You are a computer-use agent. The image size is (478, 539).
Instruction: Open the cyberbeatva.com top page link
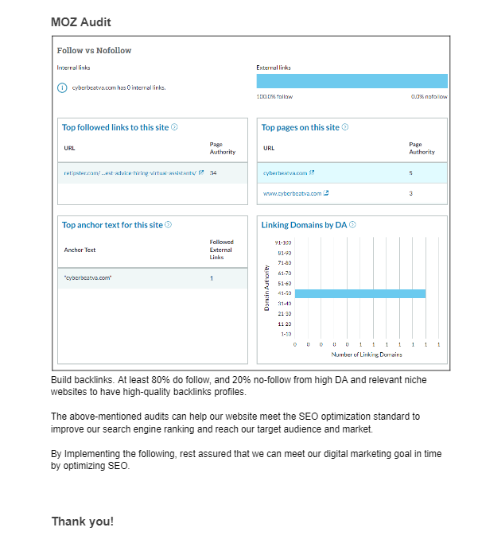pyautogui.click(x=285, y=173)
